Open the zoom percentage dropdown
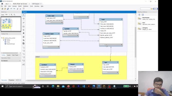Image resolution: width=172 pixels, height=96 pixels. 9,15
